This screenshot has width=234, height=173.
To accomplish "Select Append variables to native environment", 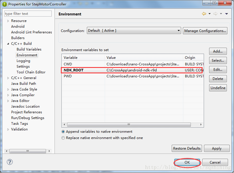I will coord(63,132).
